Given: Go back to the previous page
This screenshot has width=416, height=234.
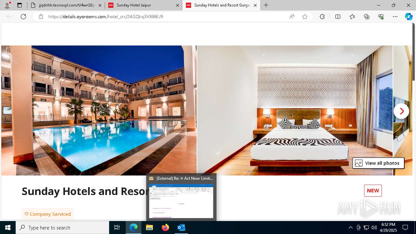Looking at the screenshot, I should point(9,17).
